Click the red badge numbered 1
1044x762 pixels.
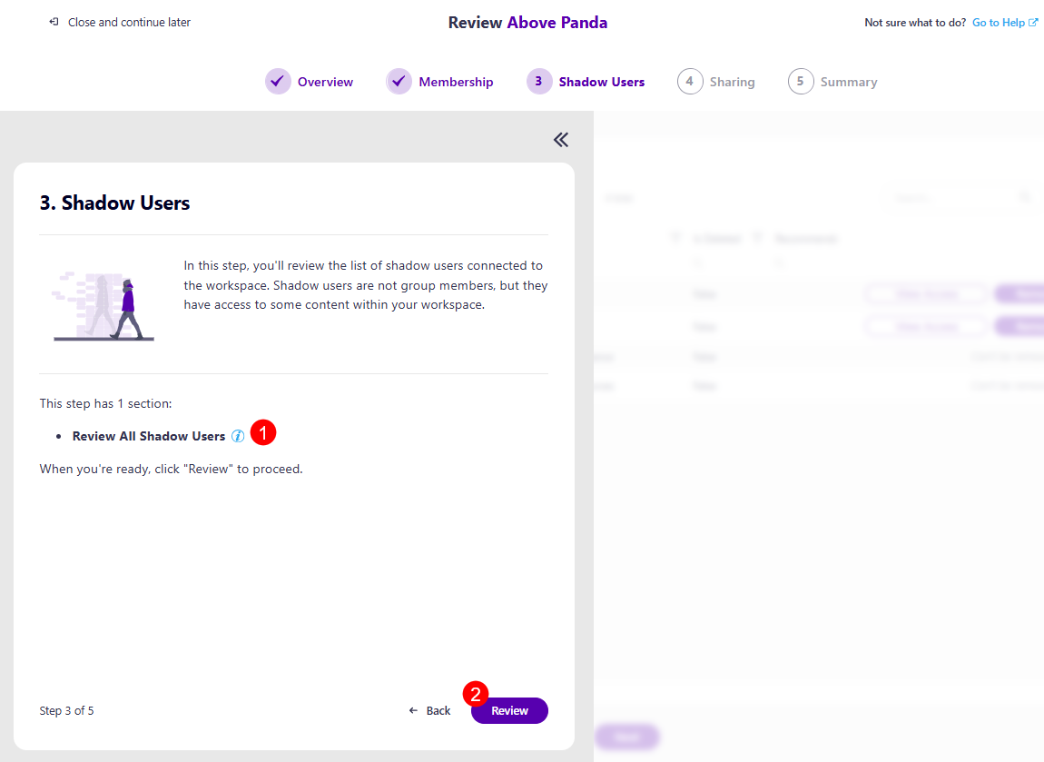(262, 433)
